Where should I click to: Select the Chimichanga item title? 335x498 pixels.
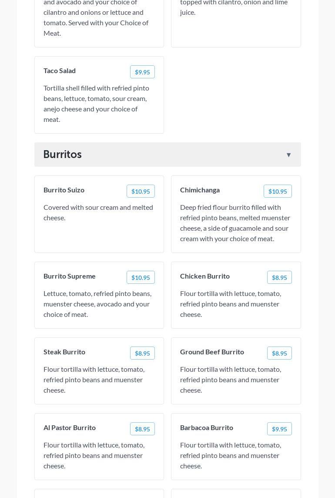tap(200, 190)
